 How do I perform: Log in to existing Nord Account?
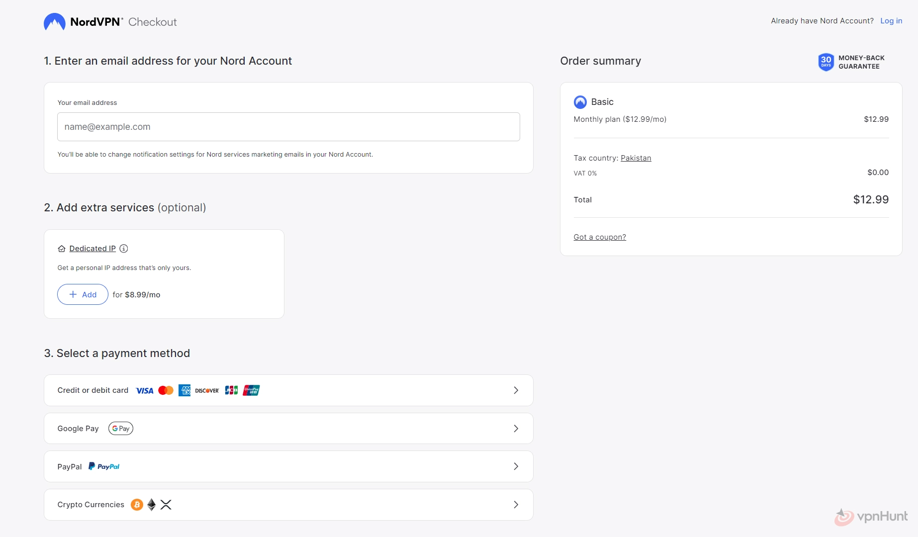click(891, 21)
